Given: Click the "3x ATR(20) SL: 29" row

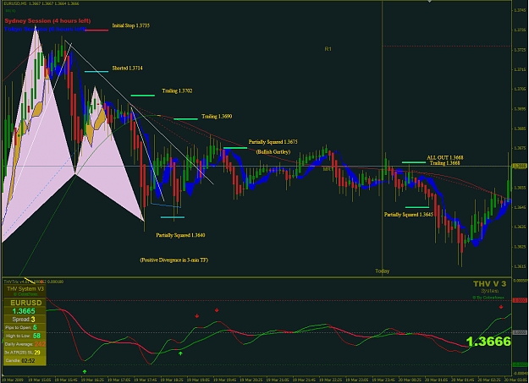Looking at the screenshot, I should [25, 353].
